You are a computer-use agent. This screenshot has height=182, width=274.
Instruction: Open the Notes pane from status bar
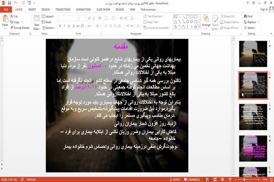(175, 180)
